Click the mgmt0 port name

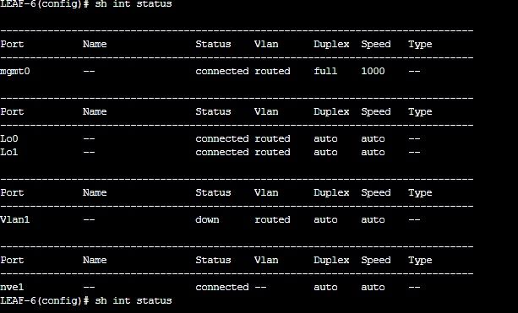15,71
